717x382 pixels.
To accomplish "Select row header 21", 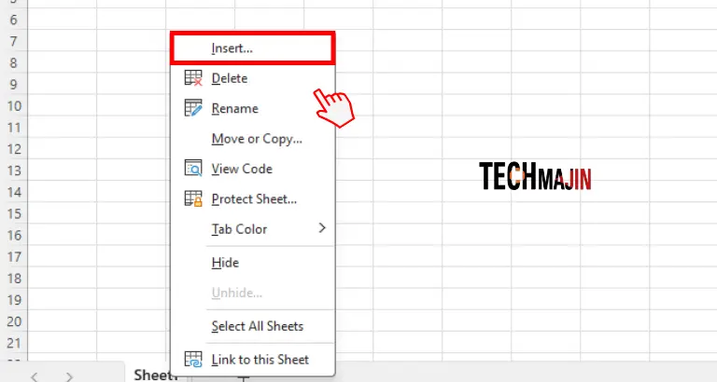I will [14, 343].
